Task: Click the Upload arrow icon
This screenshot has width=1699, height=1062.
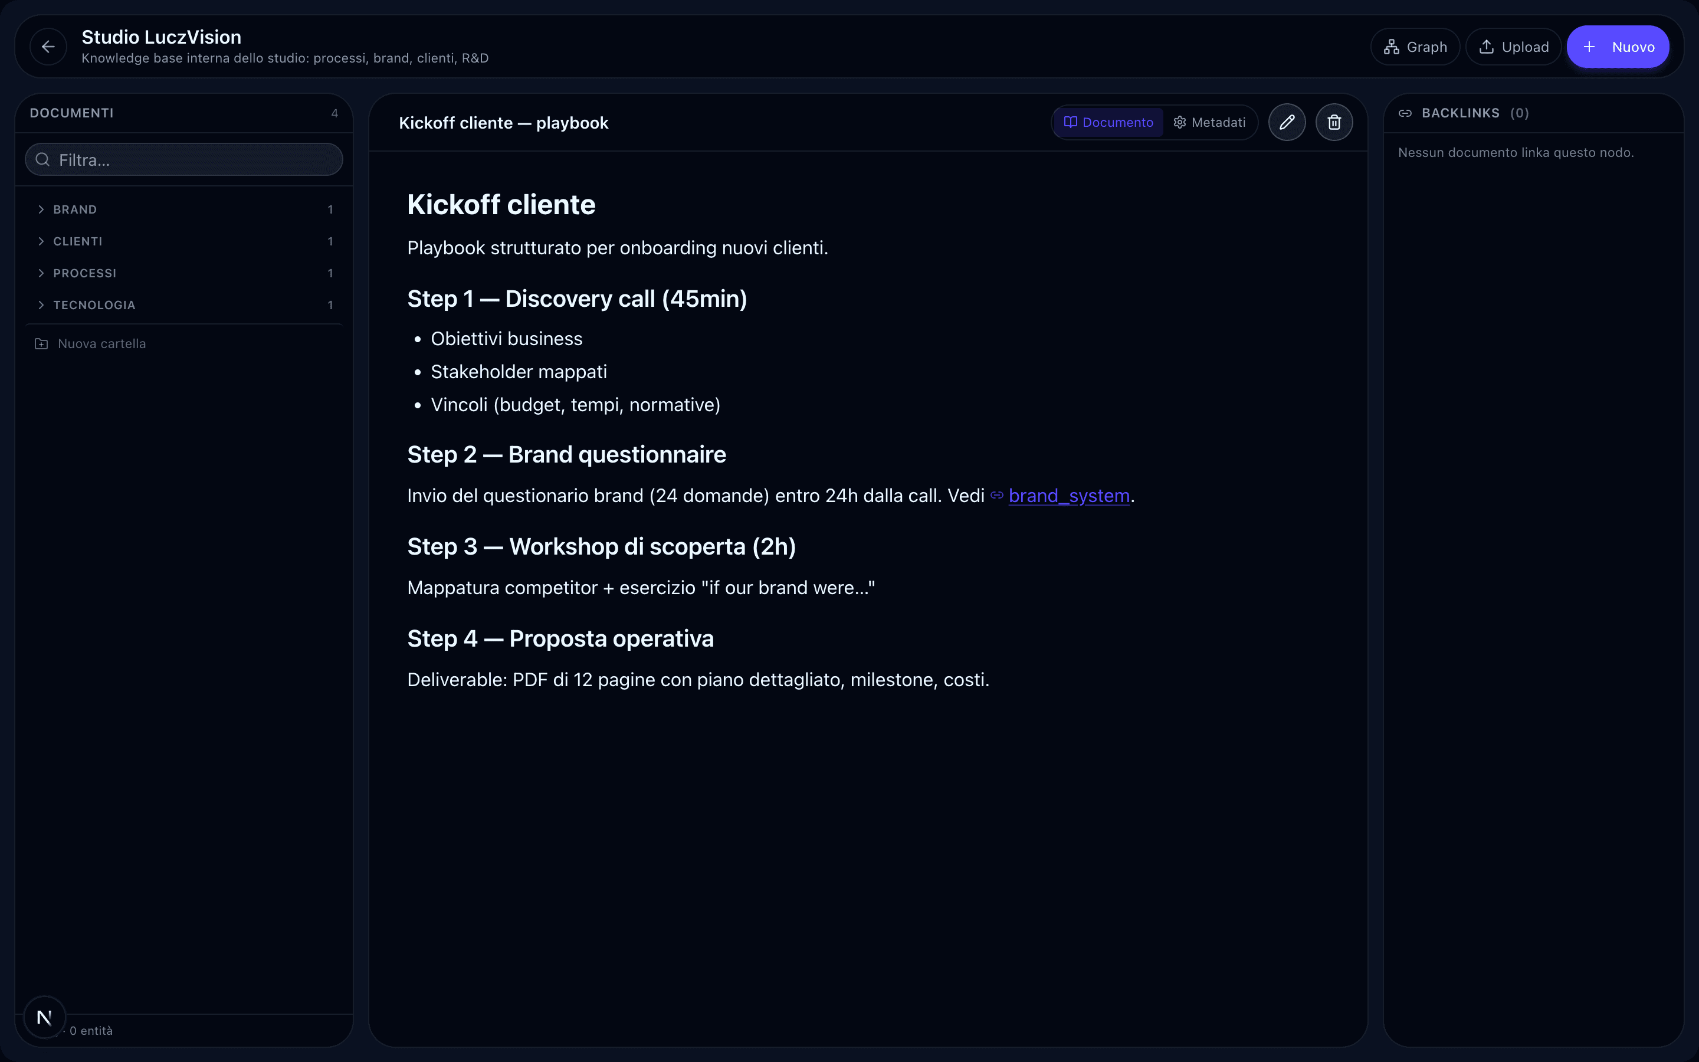Action: coord(1486,47)
